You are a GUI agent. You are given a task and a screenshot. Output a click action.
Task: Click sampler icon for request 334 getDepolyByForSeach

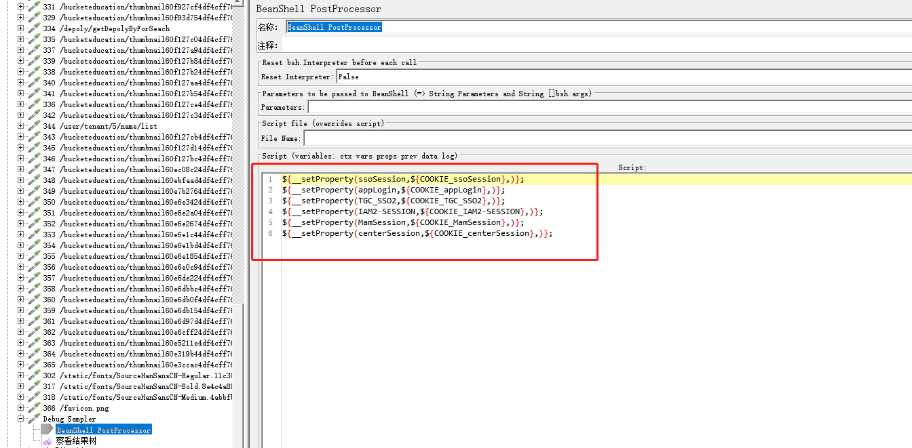pos(34,28)
